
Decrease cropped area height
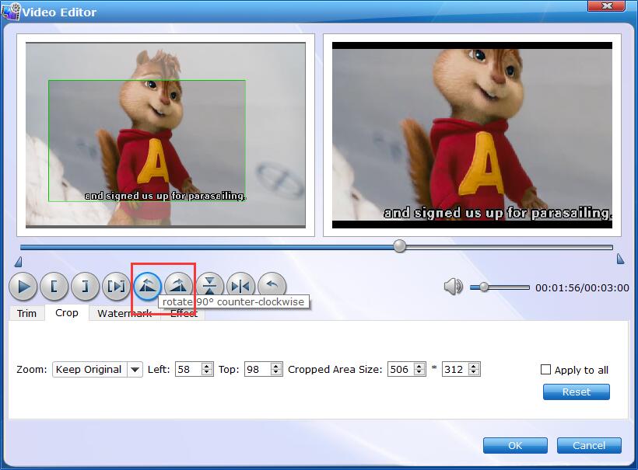tap(474, 373)
